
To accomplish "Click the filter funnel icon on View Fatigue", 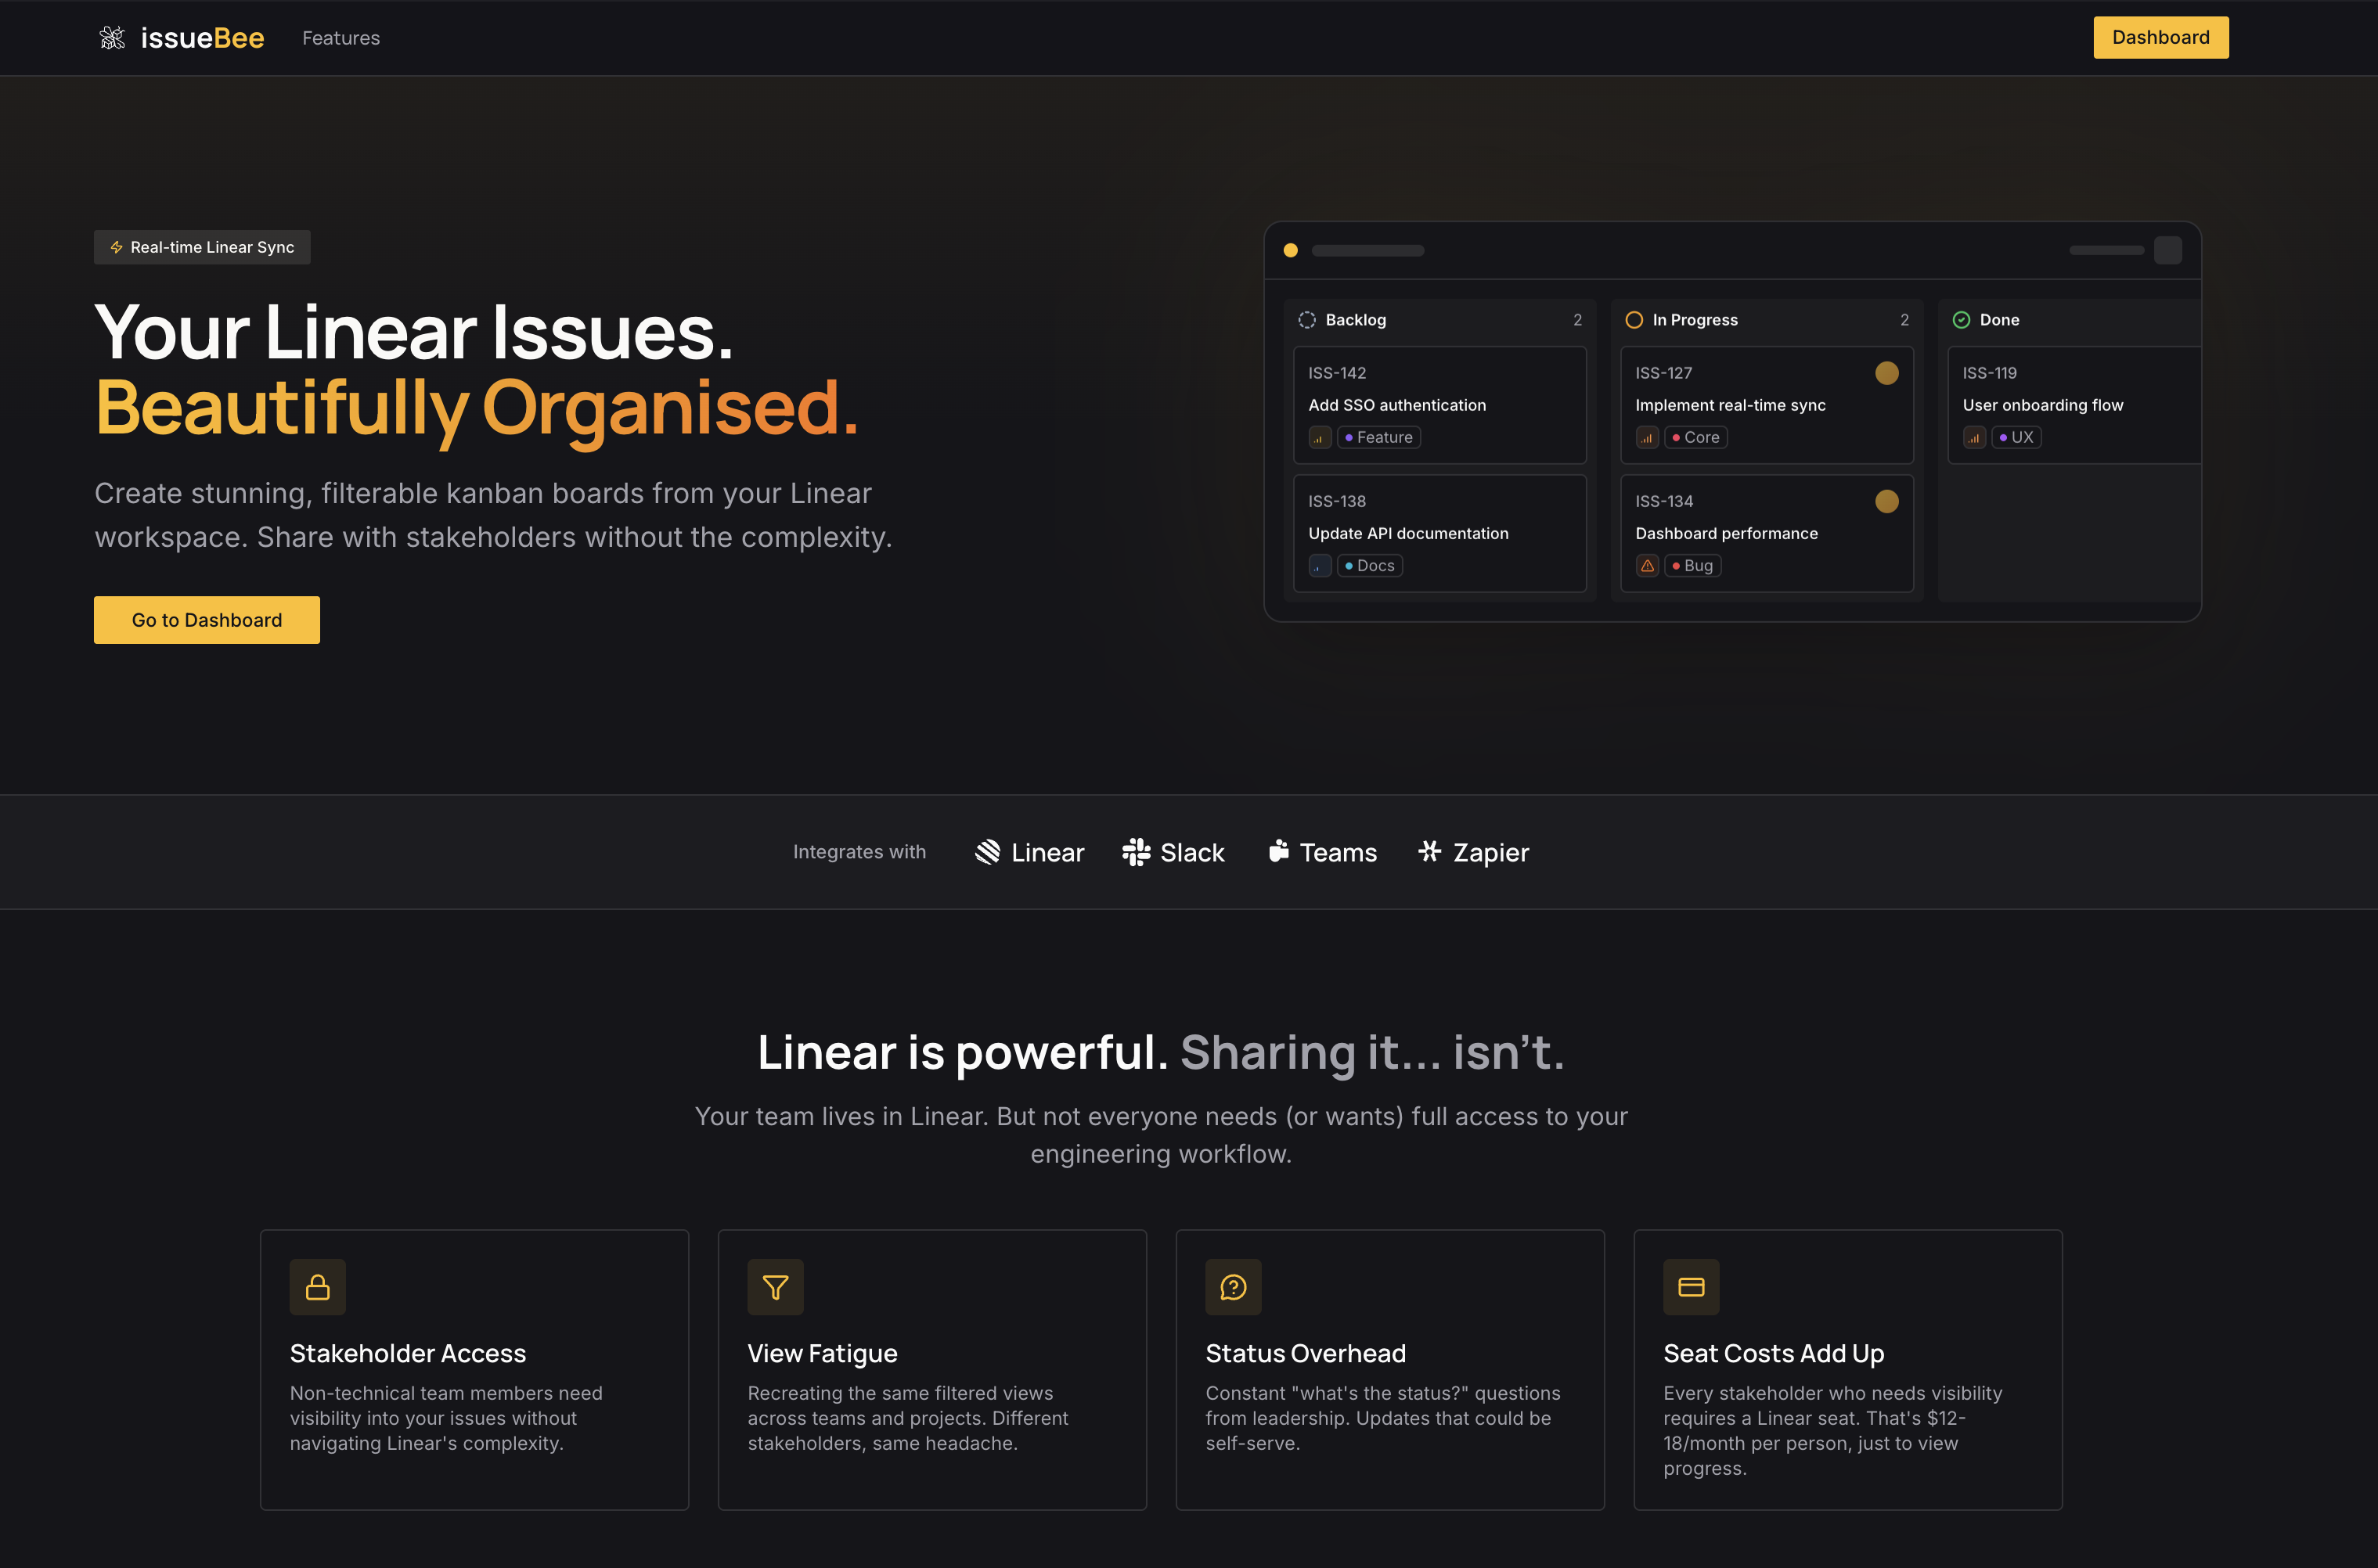I will [x=776, y=1287].
